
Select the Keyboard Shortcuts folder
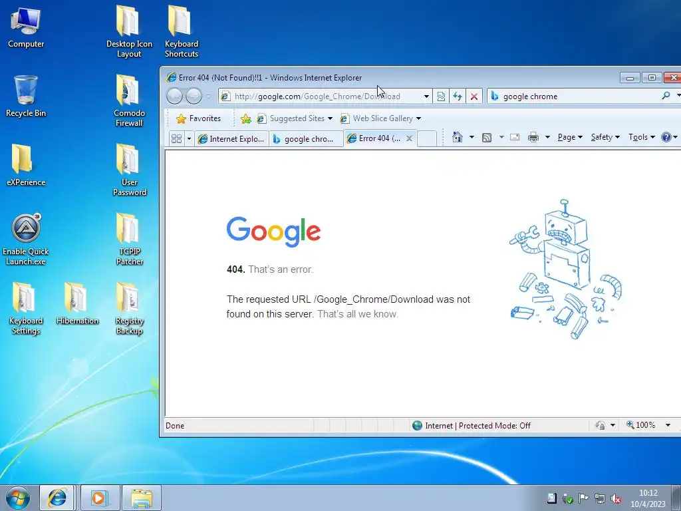pos(181,32)
